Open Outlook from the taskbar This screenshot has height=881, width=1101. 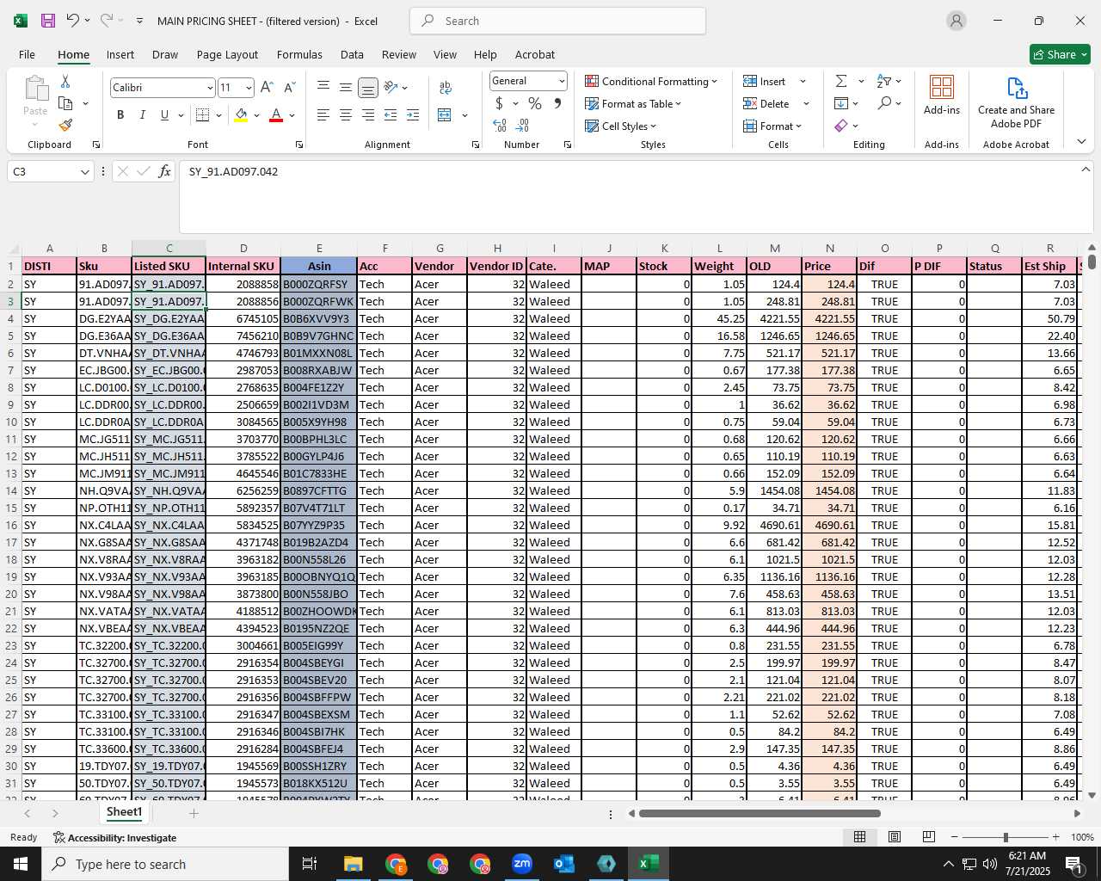tap(564, 864)
